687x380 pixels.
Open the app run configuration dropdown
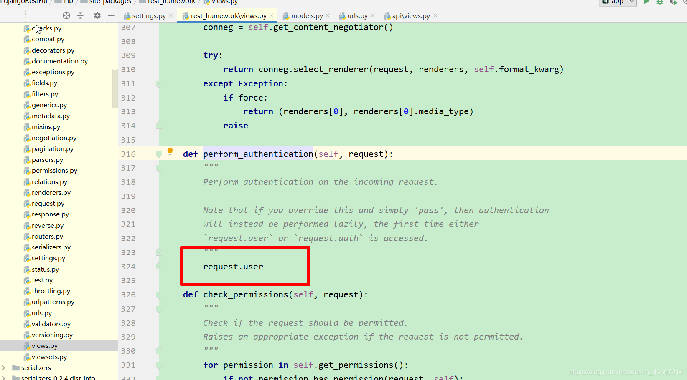coord(618,2)
